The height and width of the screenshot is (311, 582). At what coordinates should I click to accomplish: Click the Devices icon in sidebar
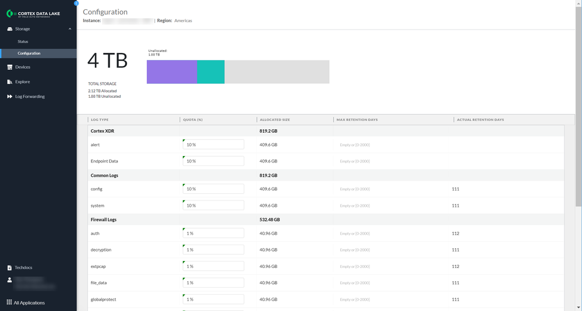click(9, 67)
